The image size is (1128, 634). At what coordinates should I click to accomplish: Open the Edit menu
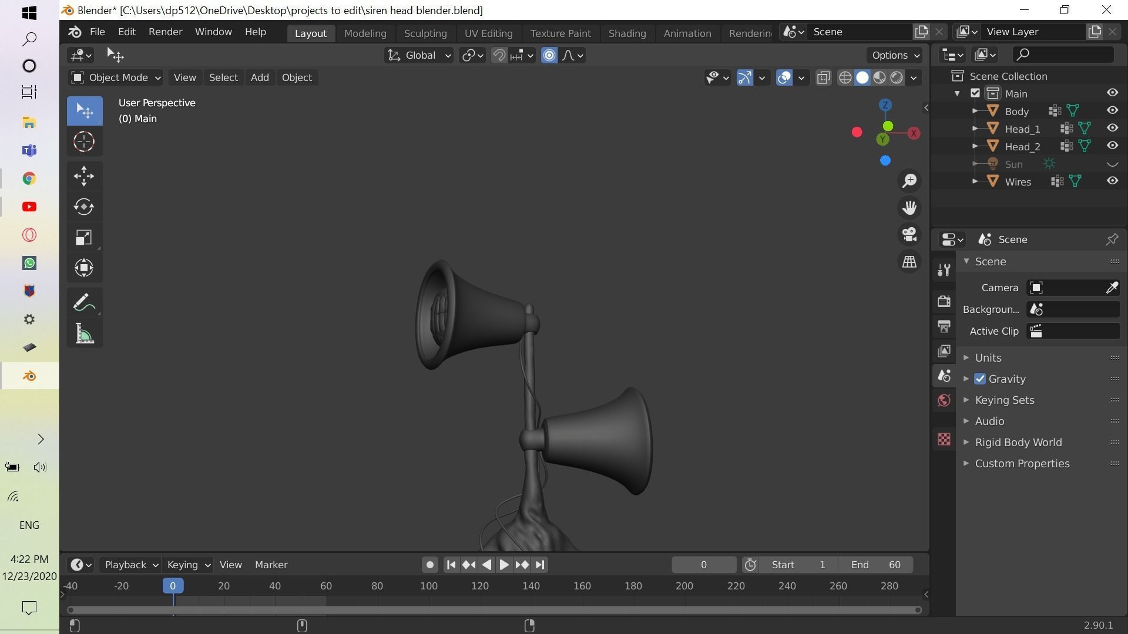[x=127, y=32]
